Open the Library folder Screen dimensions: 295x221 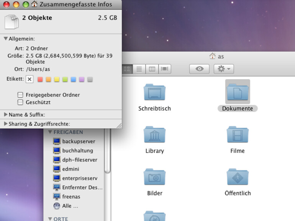[x=154, y=135]
